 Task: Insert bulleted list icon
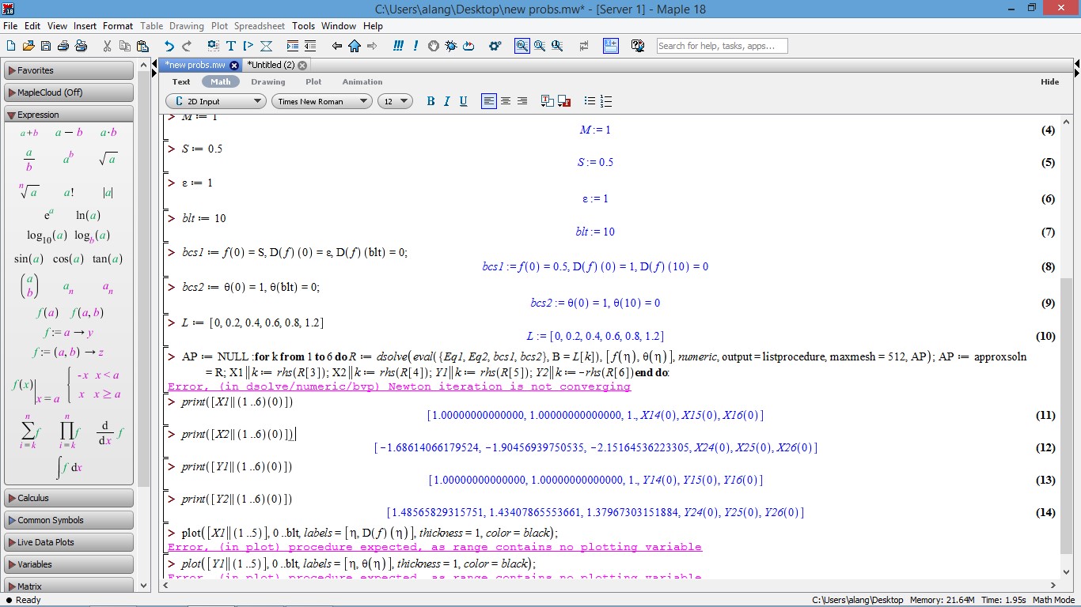[590, 101]
